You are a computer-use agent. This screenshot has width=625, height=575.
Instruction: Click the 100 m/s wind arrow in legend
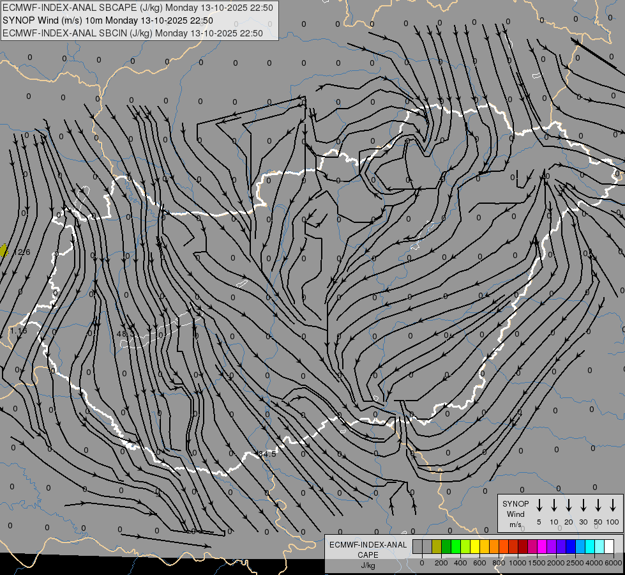[x=613, y=505]
